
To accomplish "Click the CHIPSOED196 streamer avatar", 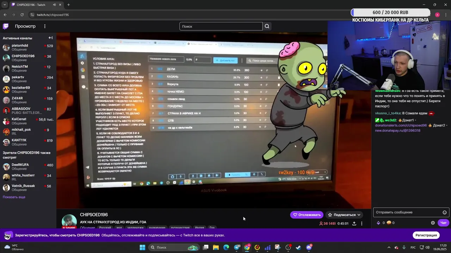I will [x=69, y=221].
